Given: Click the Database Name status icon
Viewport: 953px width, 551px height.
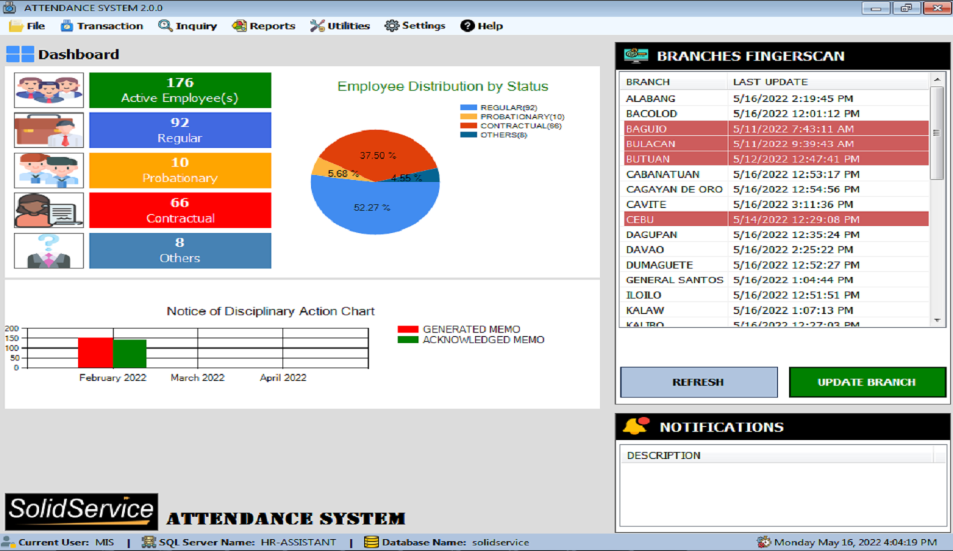Looking at the screenshot, I should click(x=371, y=542).
